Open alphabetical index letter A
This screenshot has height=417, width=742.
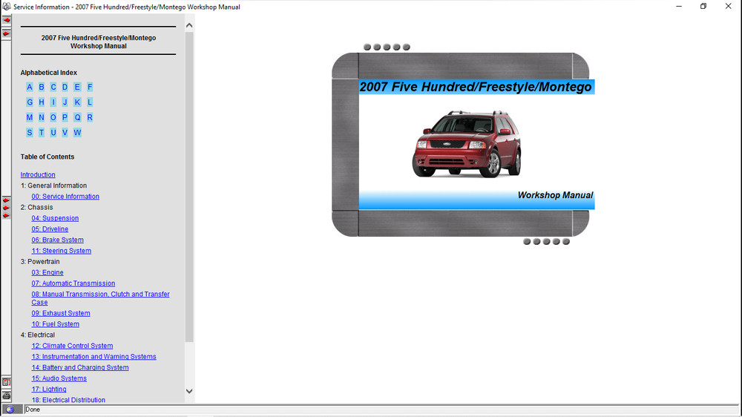tap(30, 87)
